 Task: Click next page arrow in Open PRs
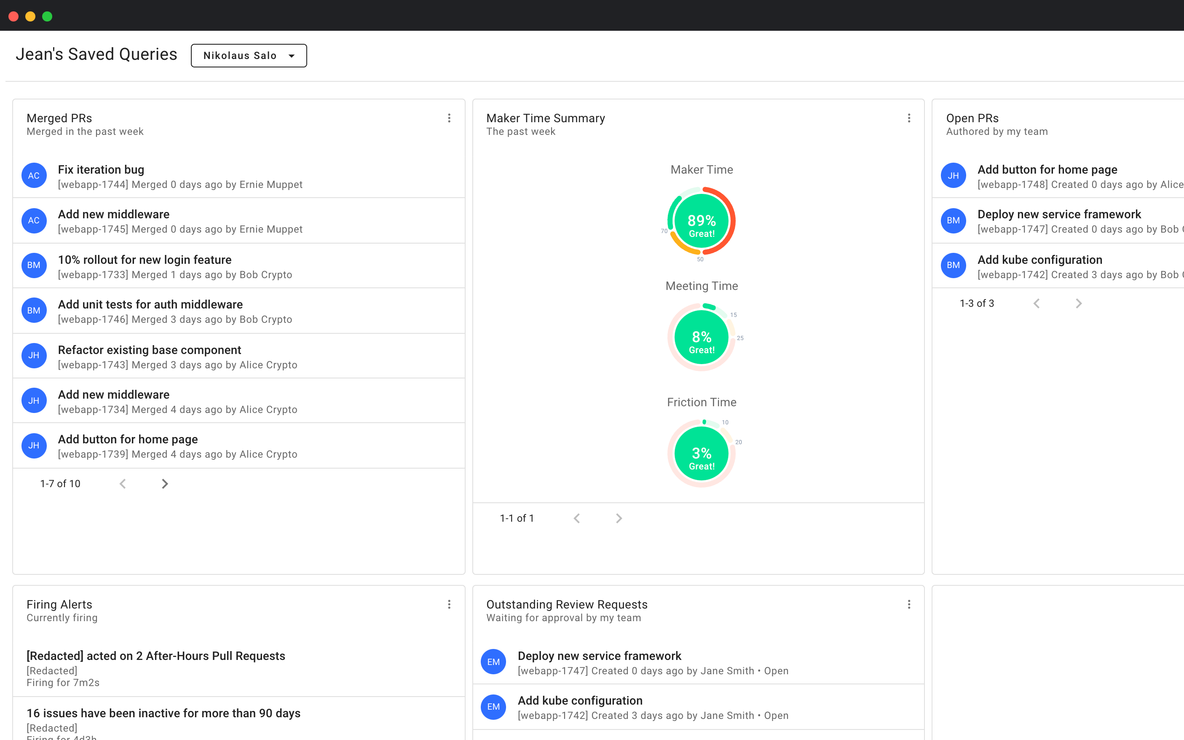pos(1078,303)
